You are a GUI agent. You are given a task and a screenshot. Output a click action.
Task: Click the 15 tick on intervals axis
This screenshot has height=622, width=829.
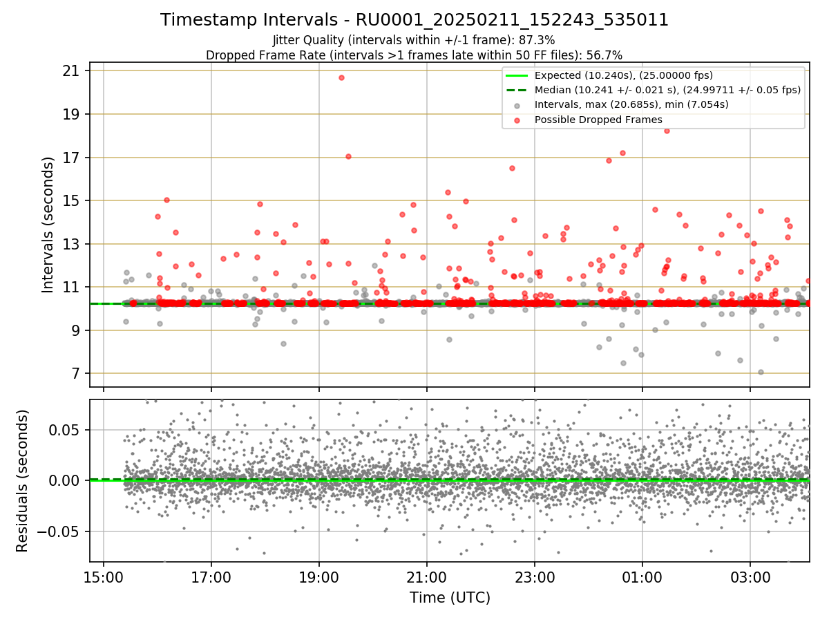tap(71, 200)
